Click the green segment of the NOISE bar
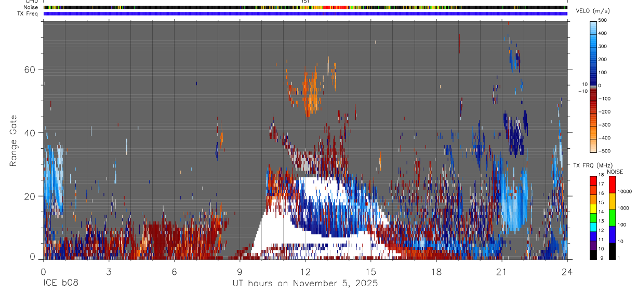Image resolution: width=638 pixels, height=294 pixels. click(612, 218)
